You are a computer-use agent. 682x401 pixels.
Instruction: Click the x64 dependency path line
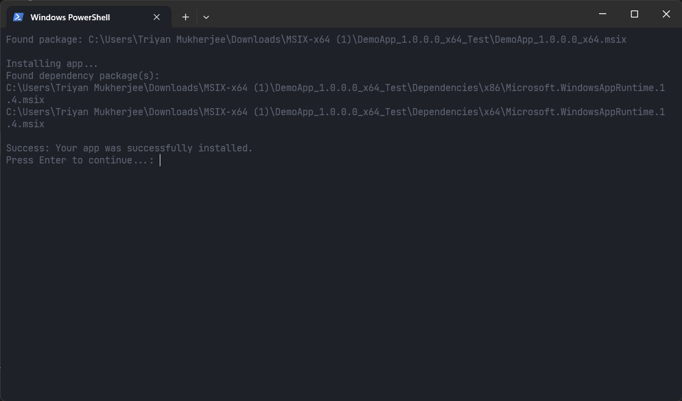[x=336, y=118]
